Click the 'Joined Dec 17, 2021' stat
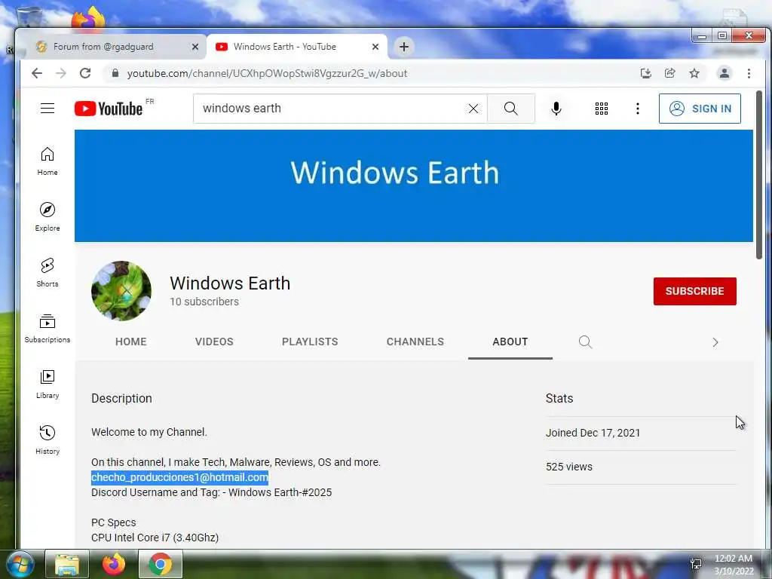Viewport: 772px width, 579px height. (x=593, y=433)
